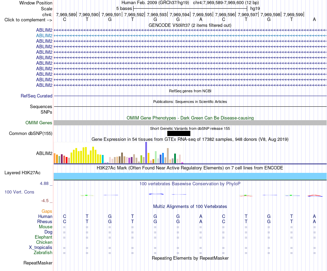Click the '5 bases' scale label
Image resolution: width=327 pixels, height=271 pixels.
click(124, 9)
